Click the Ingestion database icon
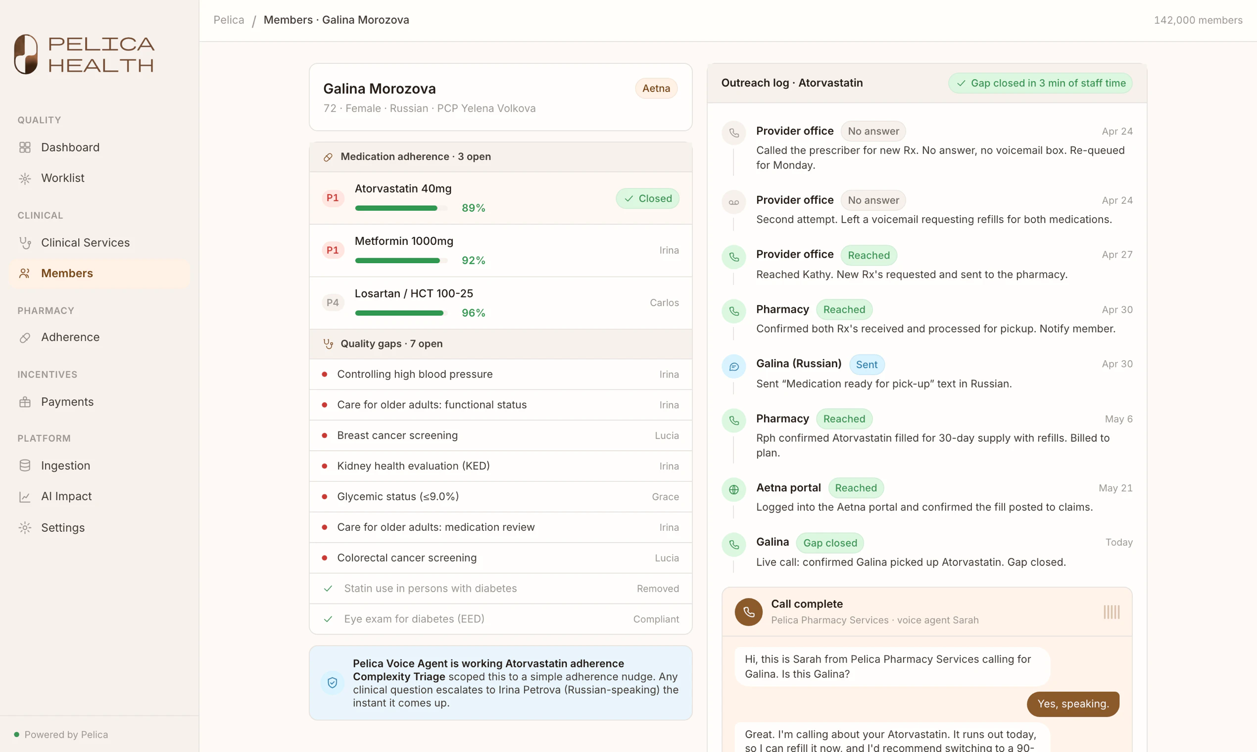 click(25, 466)
